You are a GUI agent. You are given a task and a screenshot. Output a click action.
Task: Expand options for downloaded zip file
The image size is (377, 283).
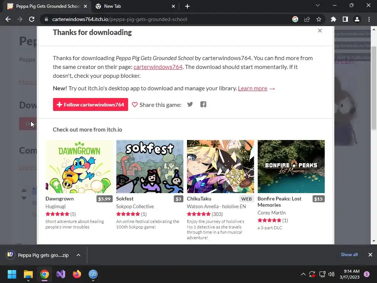[78, 255]
